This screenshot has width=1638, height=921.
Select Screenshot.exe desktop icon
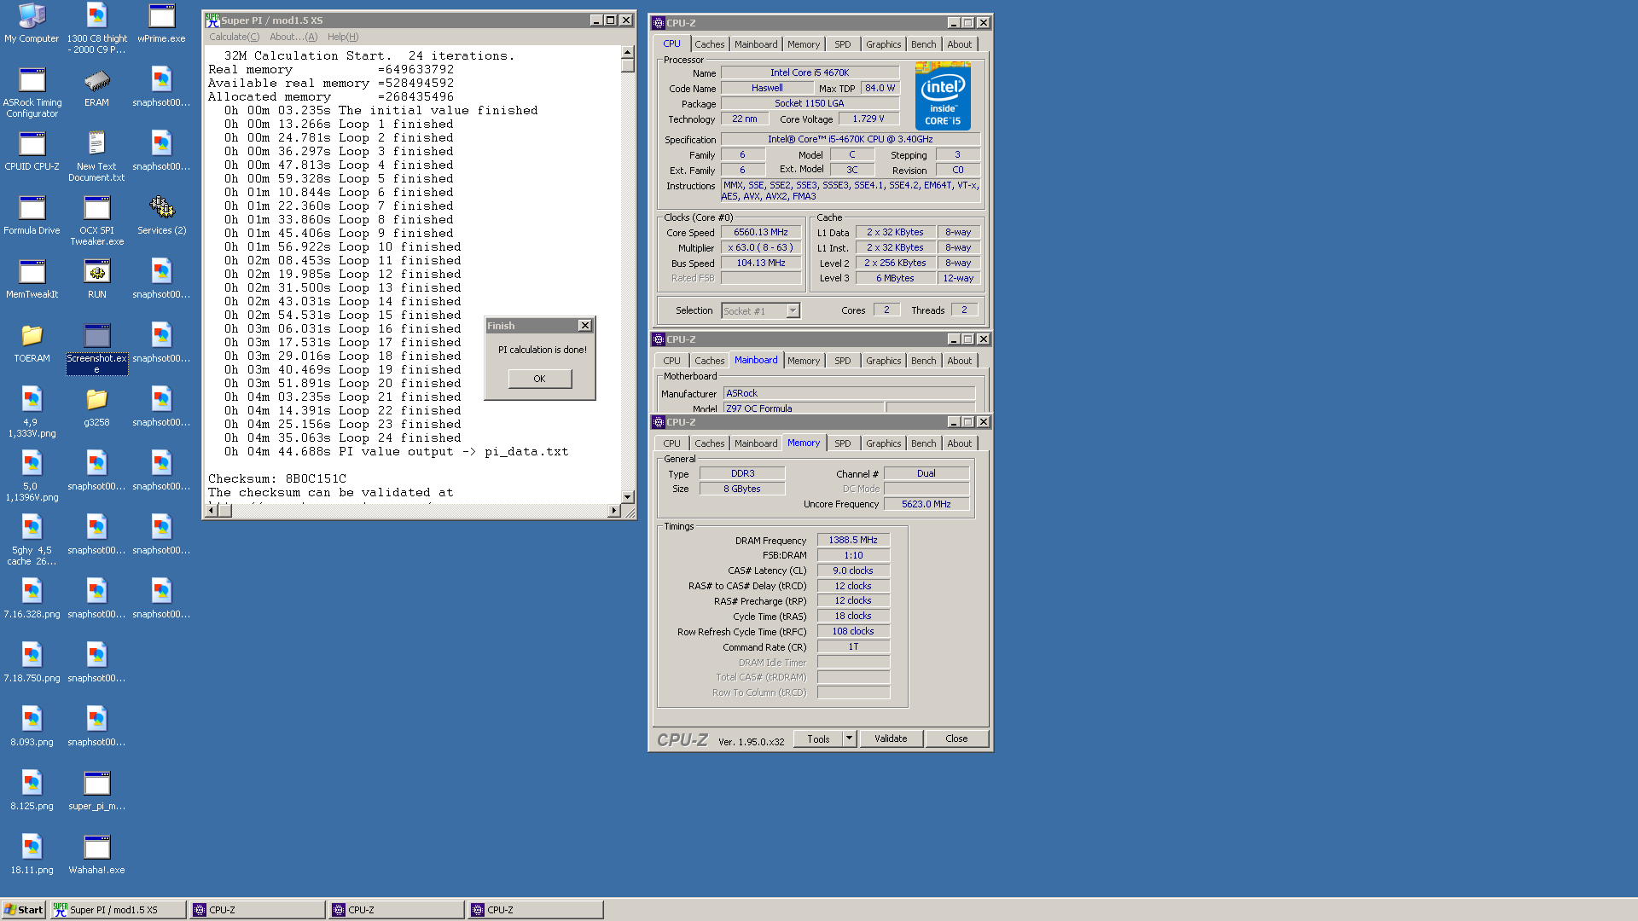[96, 348]
